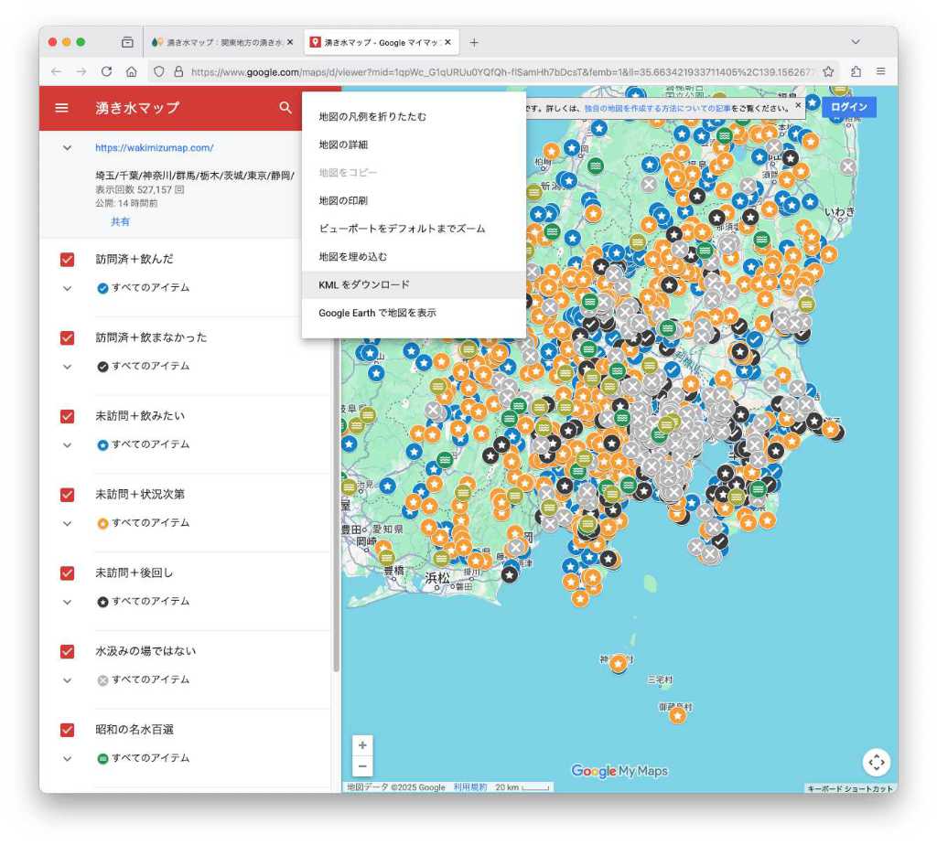Click the green wave icon under 昭和の名水百選
Viewport: 937px width, 845px height.
[102, 758]
